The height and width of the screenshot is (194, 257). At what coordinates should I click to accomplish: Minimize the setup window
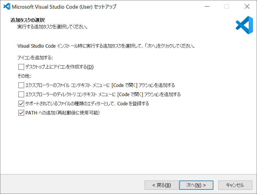pyautogui.click(x=207, y=6)
